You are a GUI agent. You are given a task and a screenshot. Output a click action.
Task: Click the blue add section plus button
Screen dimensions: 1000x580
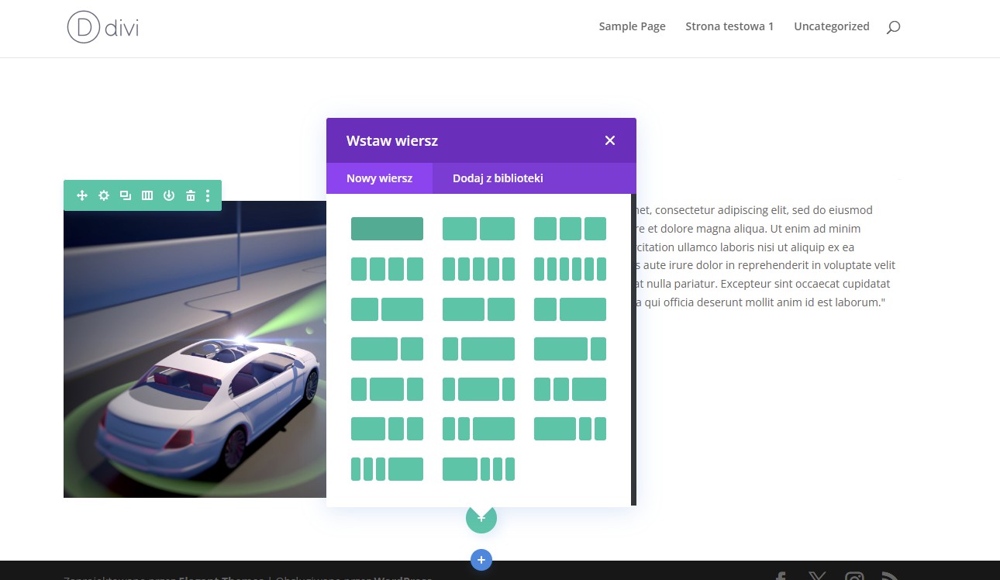[481, 559]
